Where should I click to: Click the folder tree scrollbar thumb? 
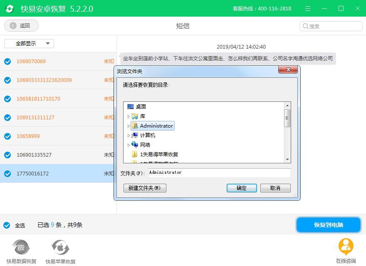point(287,118)
